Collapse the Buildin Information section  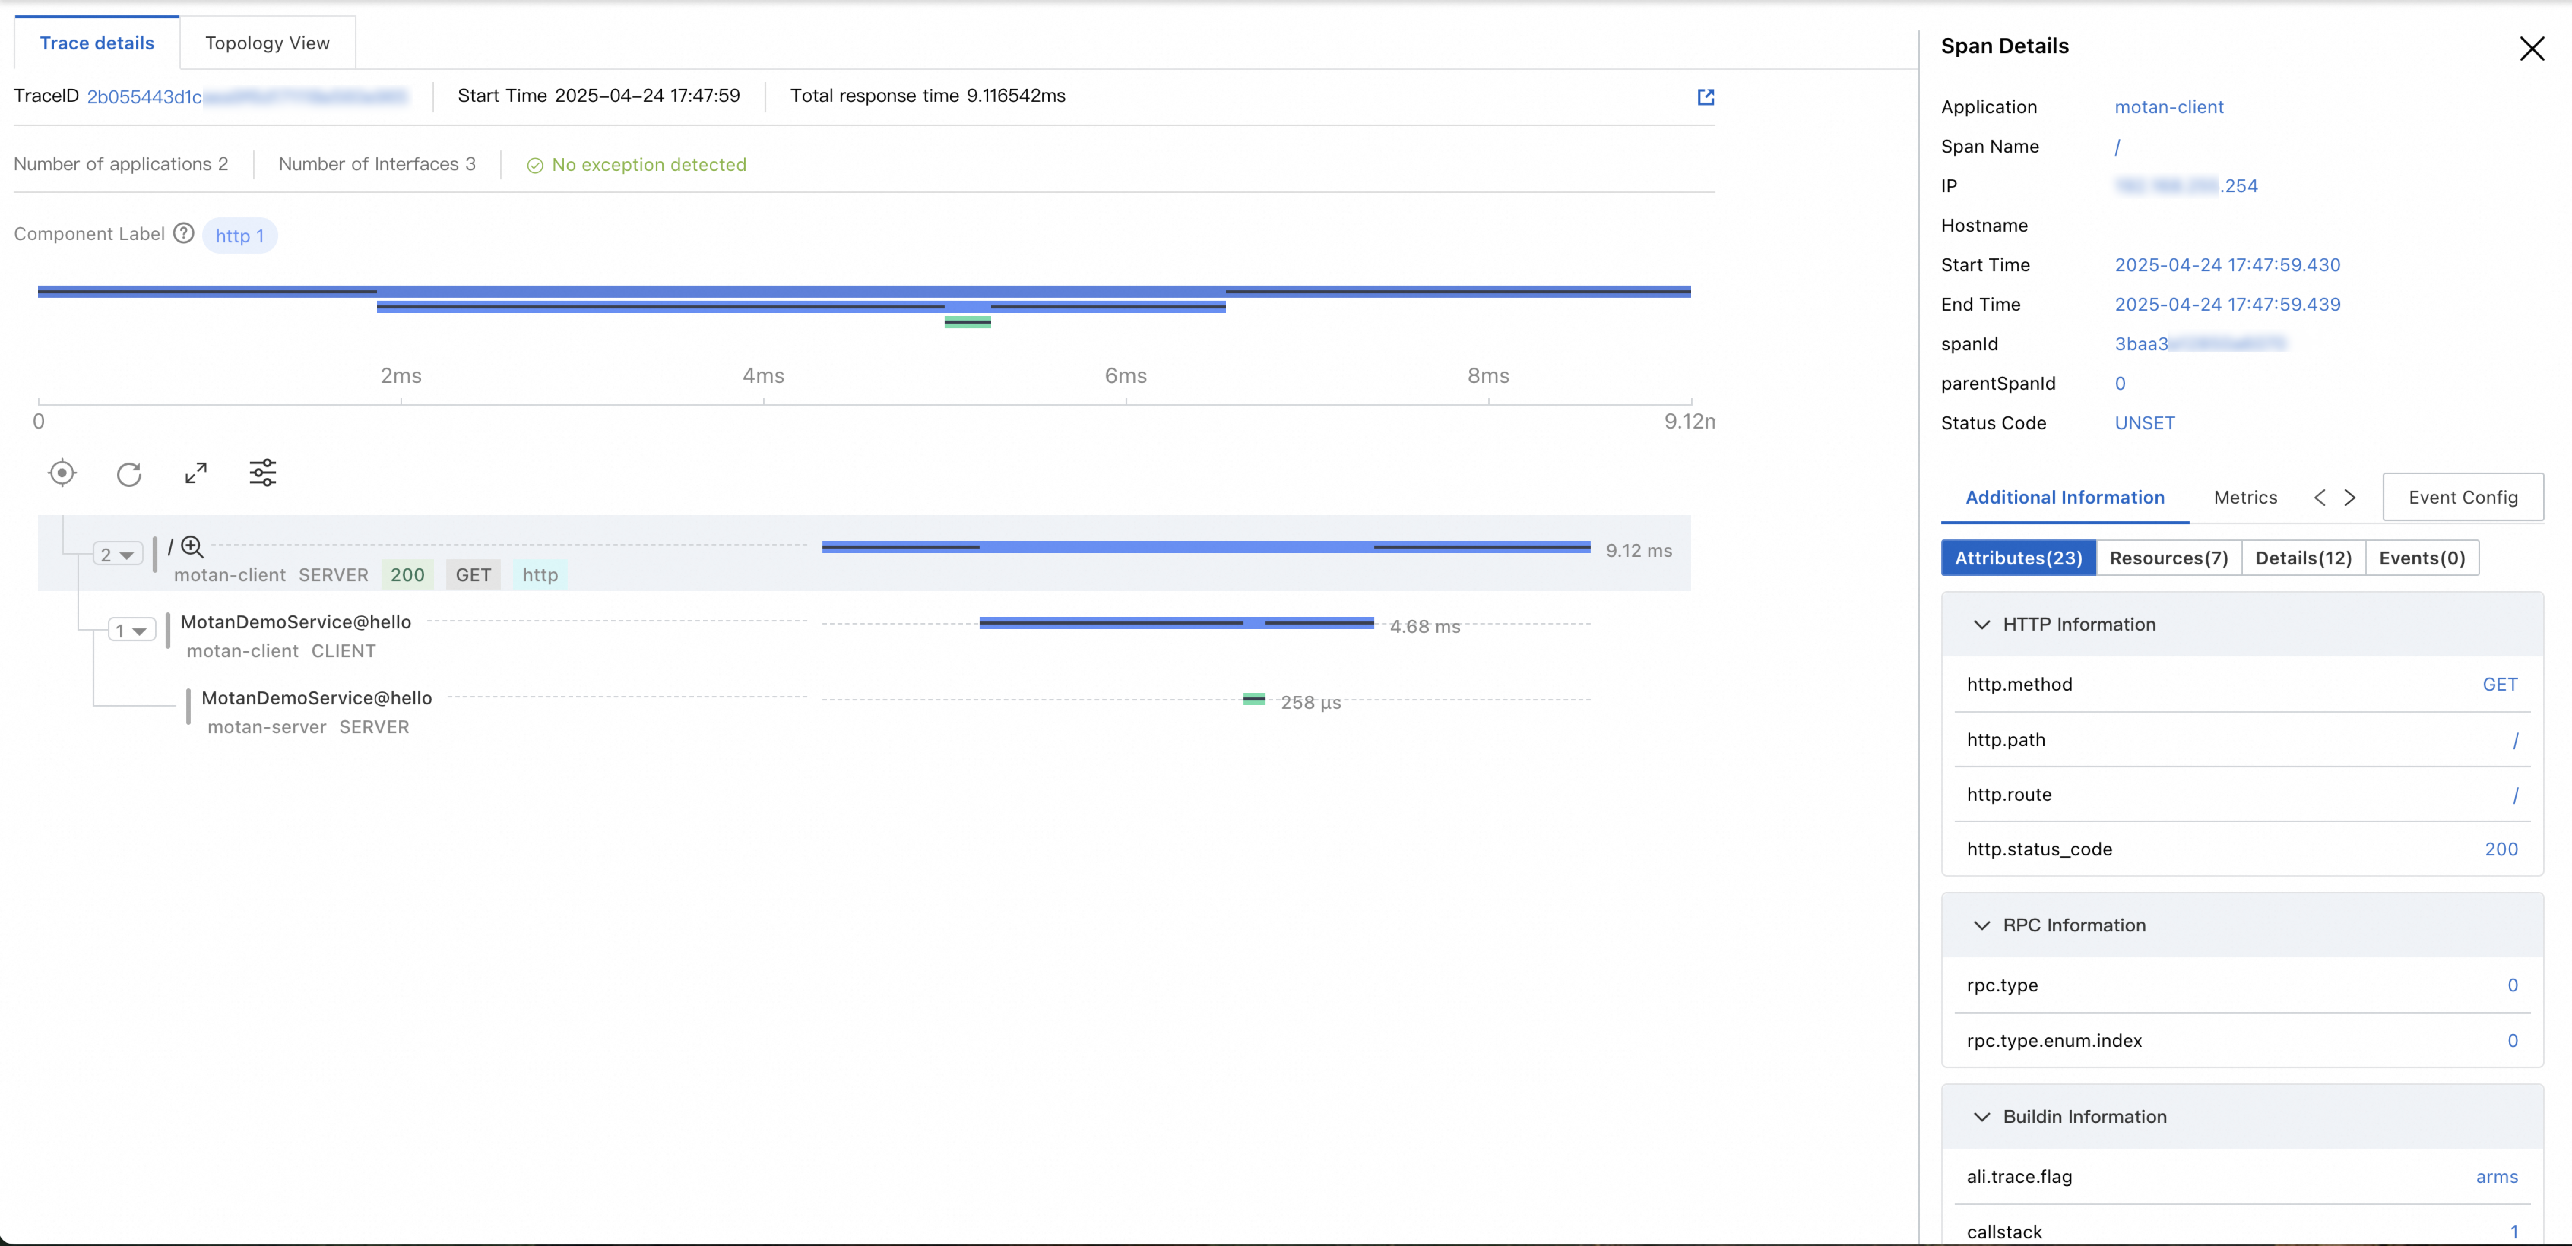click(1982, 1116)
